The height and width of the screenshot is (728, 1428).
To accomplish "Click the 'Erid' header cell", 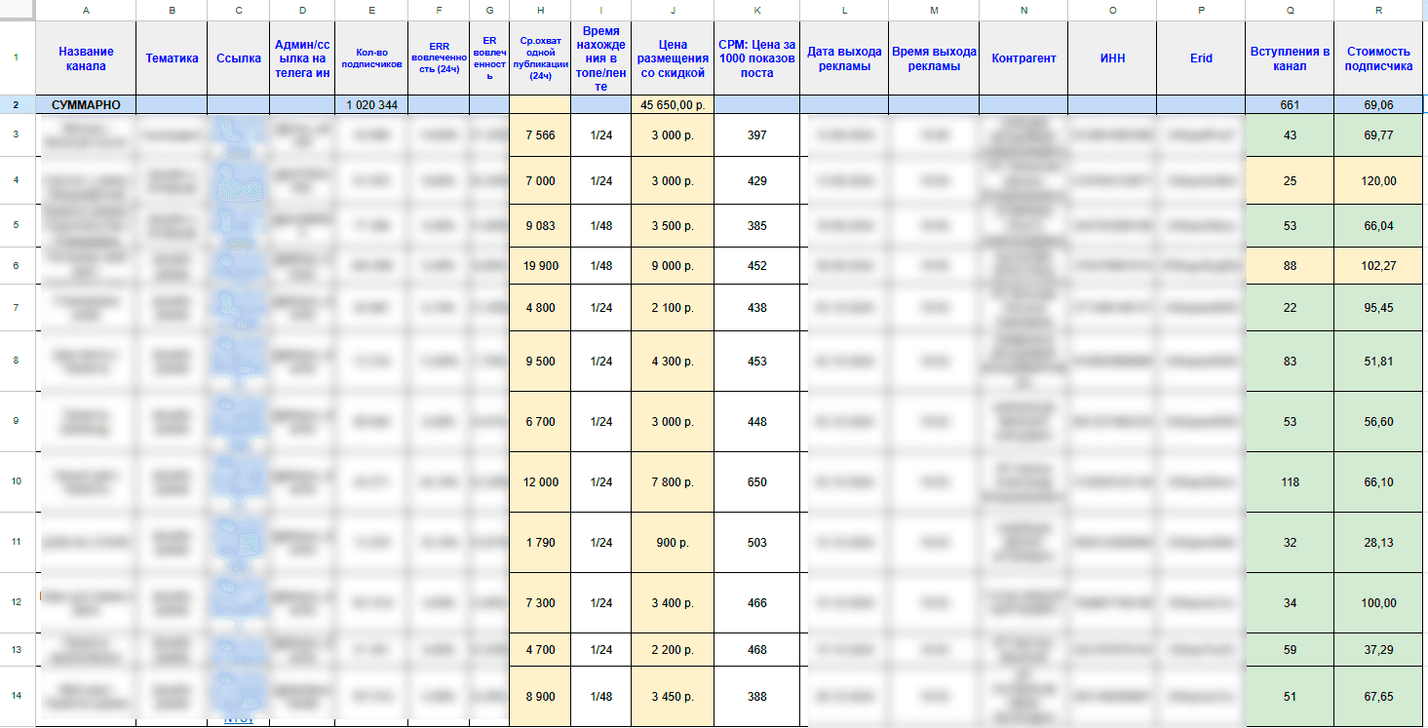I will click(1202, 58).
